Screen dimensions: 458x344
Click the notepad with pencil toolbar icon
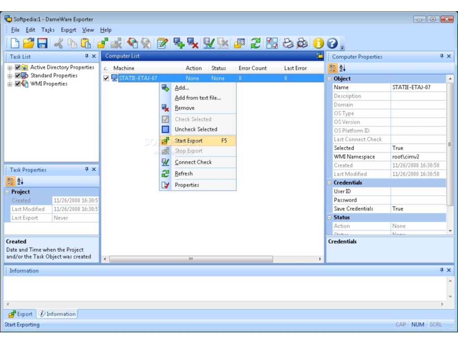tap(162, 43)
